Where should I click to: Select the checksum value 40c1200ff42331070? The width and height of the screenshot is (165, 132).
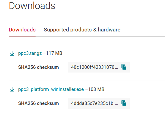click(93, 67)
